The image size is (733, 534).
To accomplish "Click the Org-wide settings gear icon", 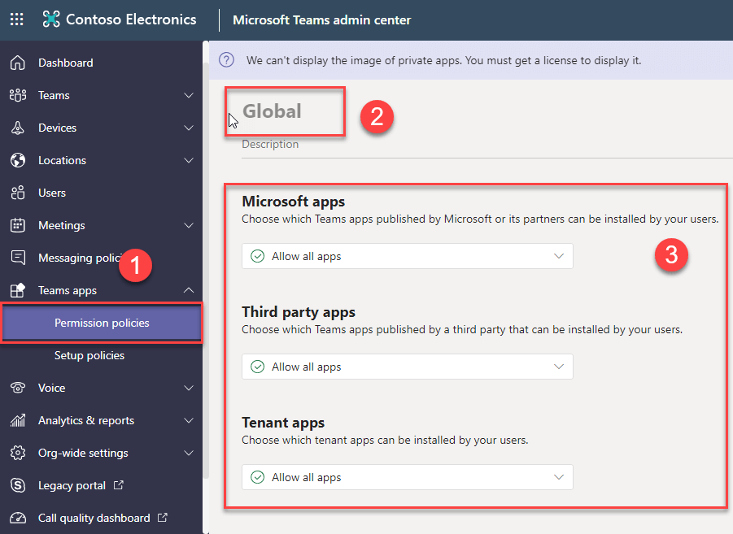I will click(x=18, y=453).
